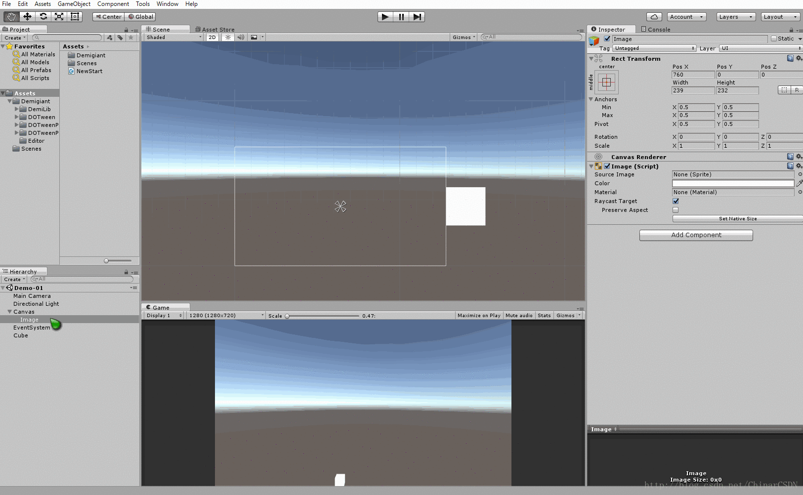Click the Pos X input field
The width and height of the screenshot is (803, 495).
pyautogui.click(x=693, y=75)
